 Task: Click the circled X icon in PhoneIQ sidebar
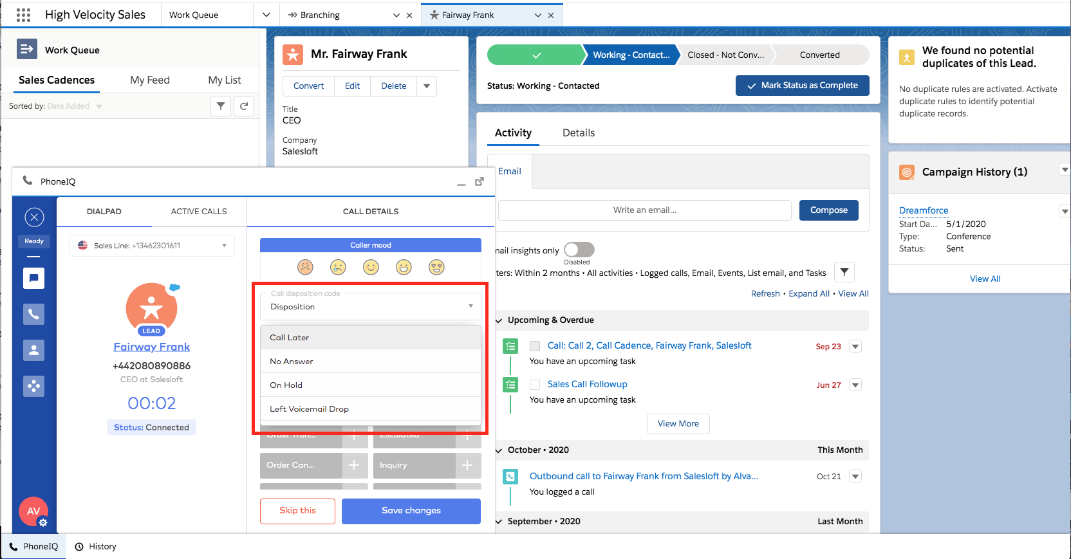[x=34, y=217]
